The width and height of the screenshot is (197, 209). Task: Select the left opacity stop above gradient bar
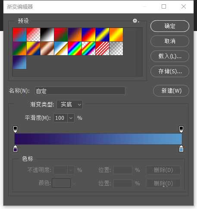pos(16,129)
